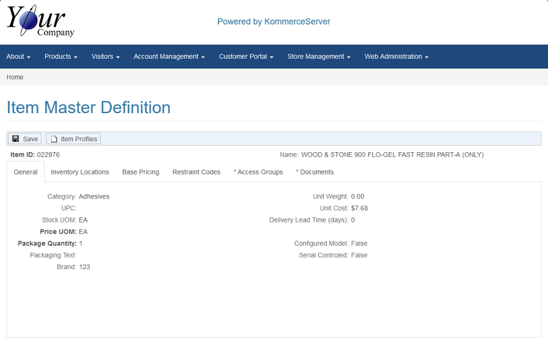The image size is (548, 349).
Task: Click the Your Company logo
Action: [x=40, y=22]
